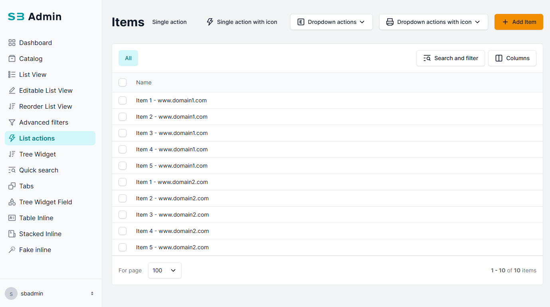Select the All filter tab

point(128,58)
